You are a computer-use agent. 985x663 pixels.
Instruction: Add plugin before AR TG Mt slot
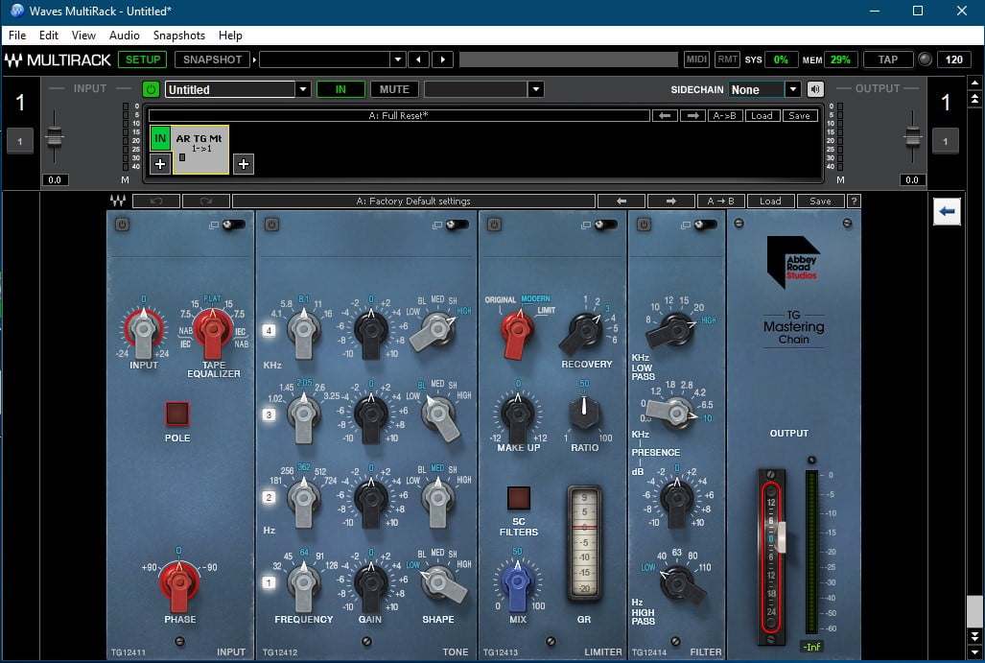160,164
